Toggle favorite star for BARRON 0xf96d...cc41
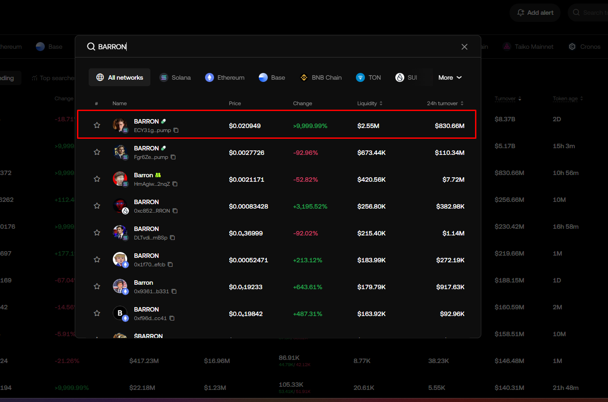Image resolution: width=608 pixels, height=402 pixels. [97, 313]
